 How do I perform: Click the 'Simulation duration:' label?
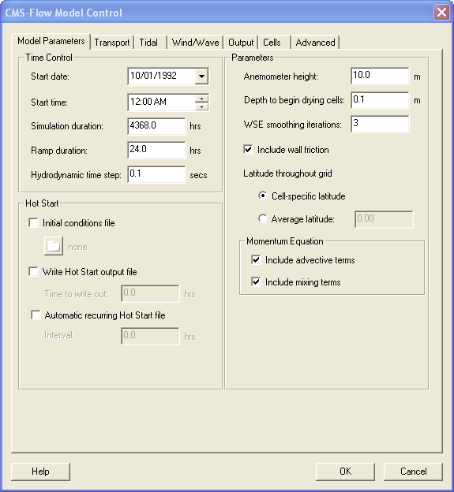(67, 126)
